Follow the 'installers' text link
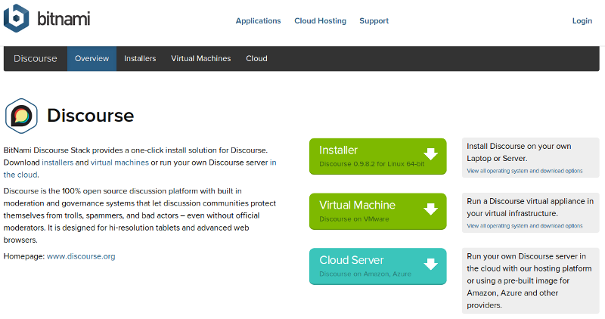The height and width of the screenshot is (319, 605). point(57,163)
